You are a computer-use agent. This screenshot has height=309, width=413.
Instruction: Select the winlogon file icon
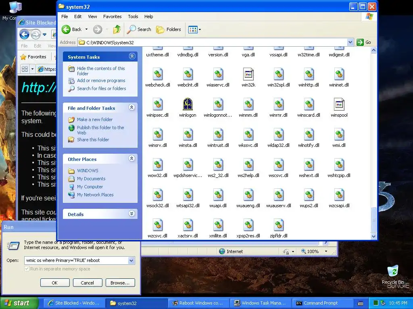pos(188,104)
